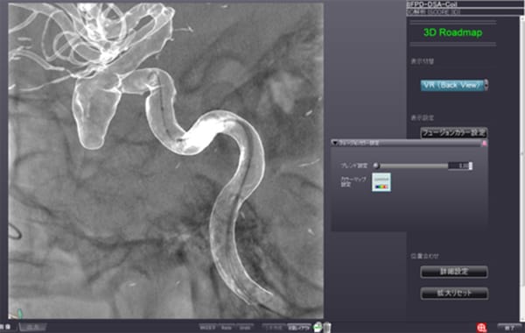525x333 pixels.
Task: Click the trash can icon in bottom toolbar
Action: coord(327,327)
